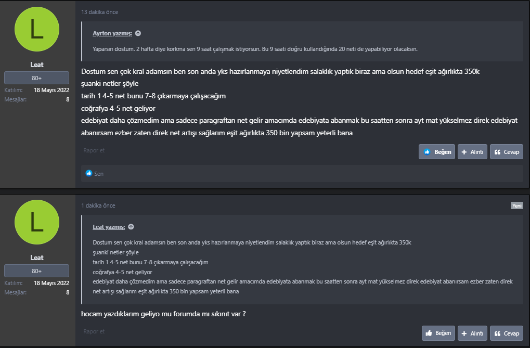Click the Beğen thumbs-up icon in first post
Image resolution: width=530 pixels, height=348 pixels.
coord(428,152)
